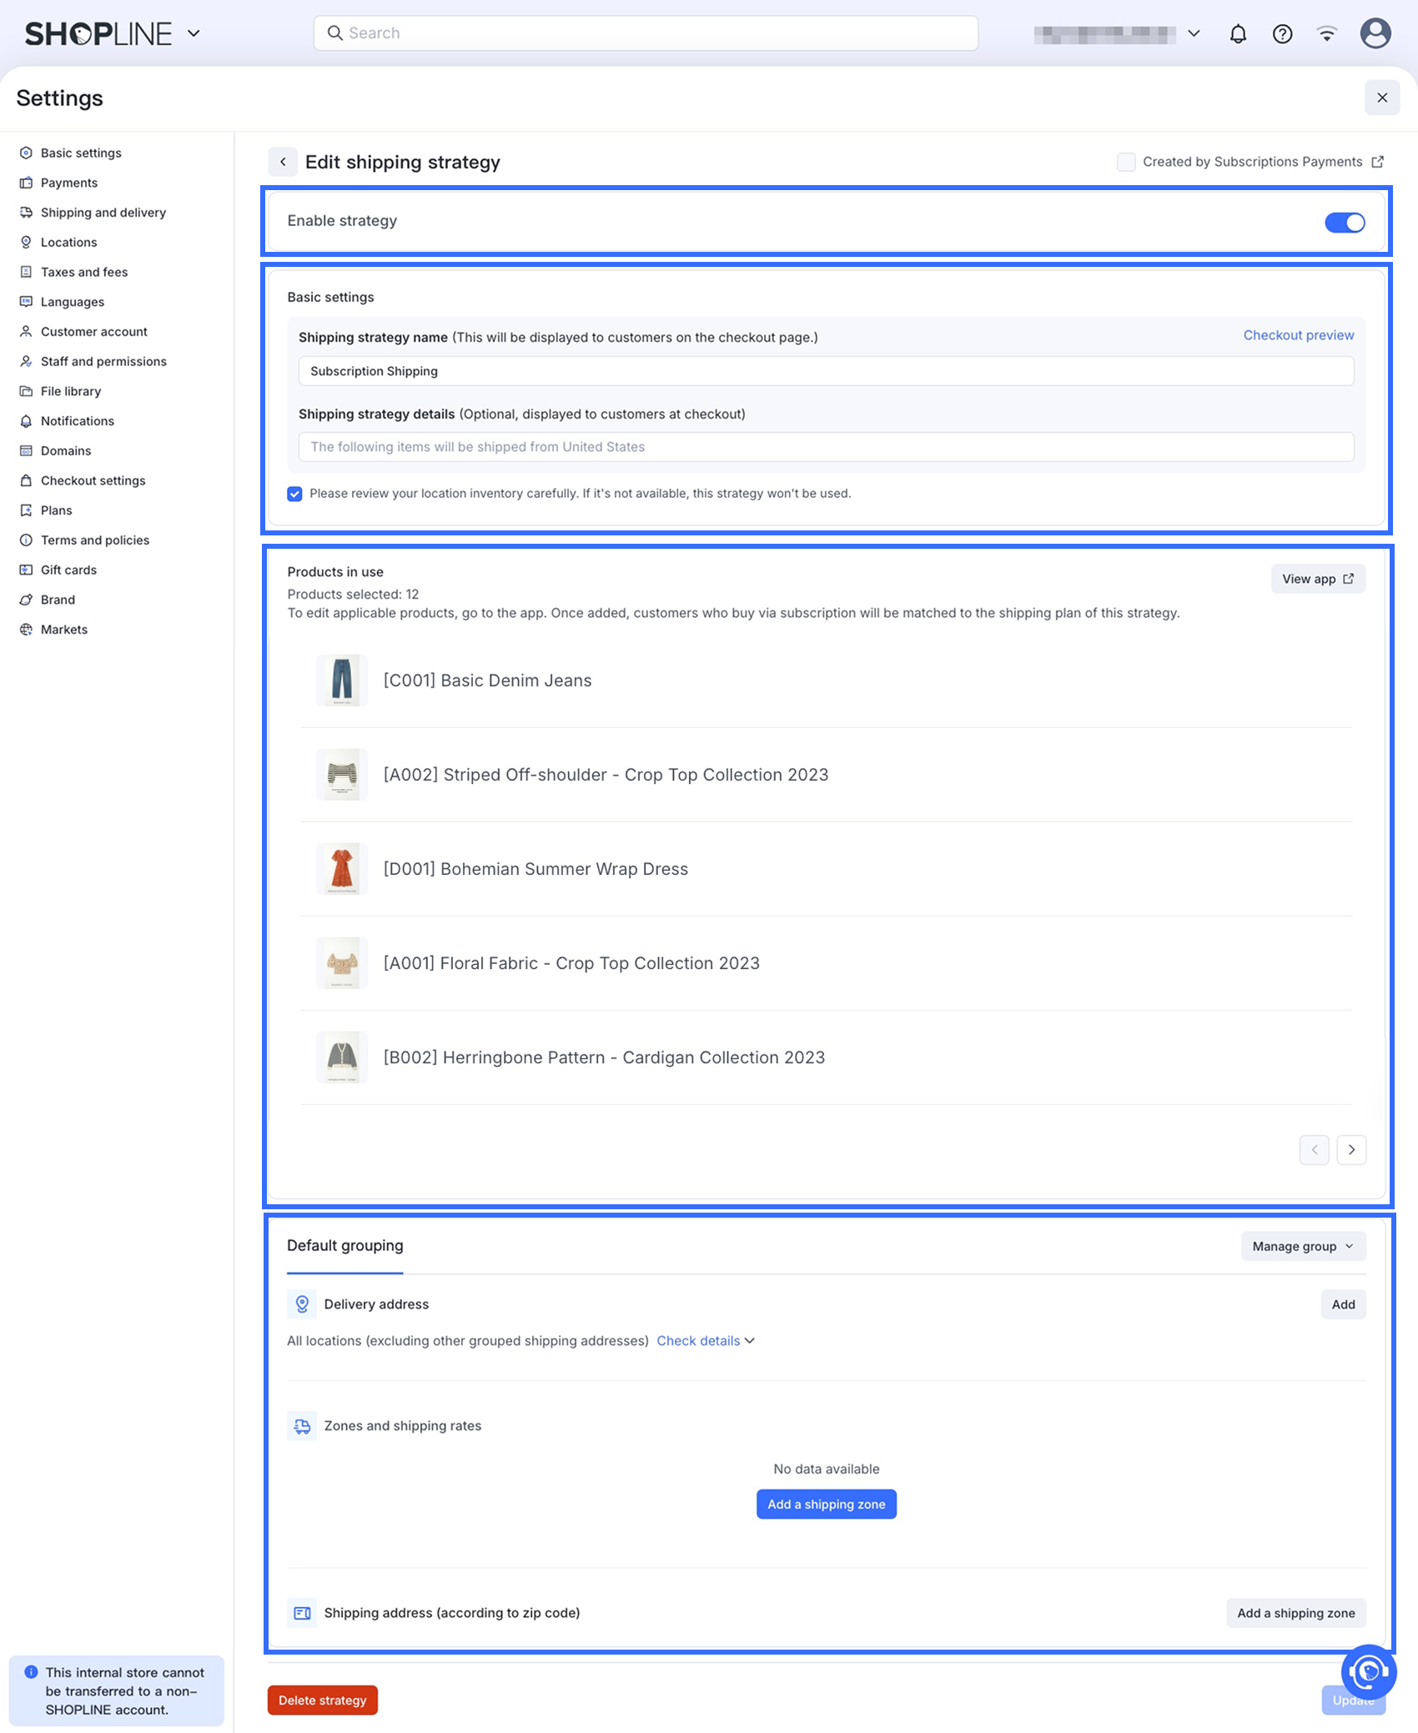Click the wifi status icon
The image size is (1418, 1733).
click(x=1326, y=34)
